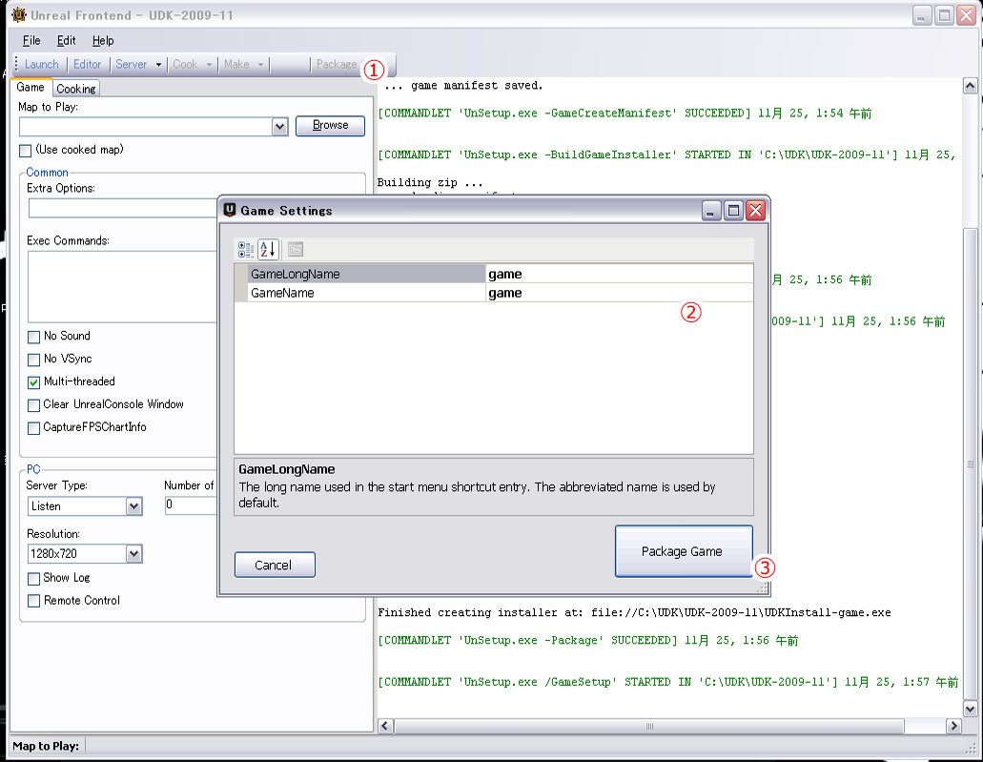
Task: Click the Exec Commands text area
Action: 123,287
